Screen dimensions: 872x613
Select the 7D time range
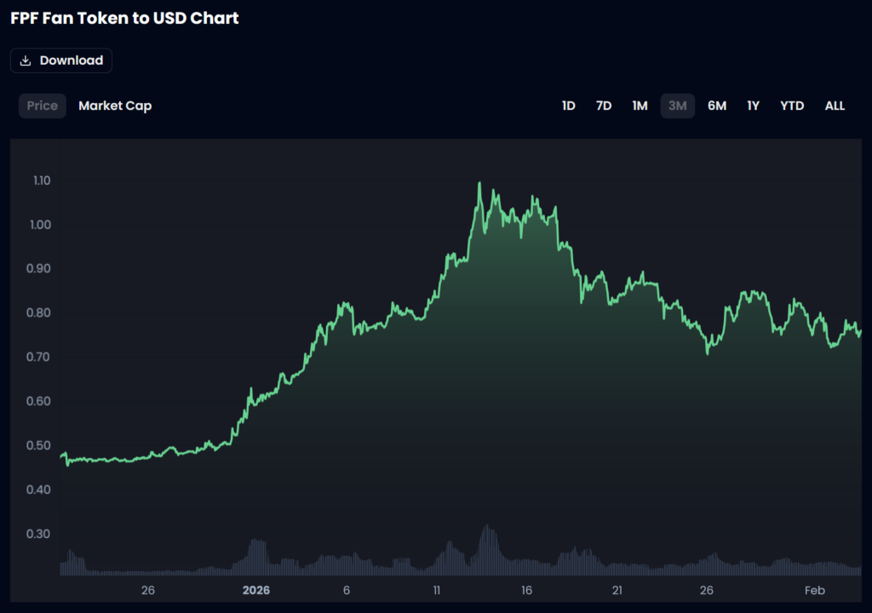[x=604, y=106]
